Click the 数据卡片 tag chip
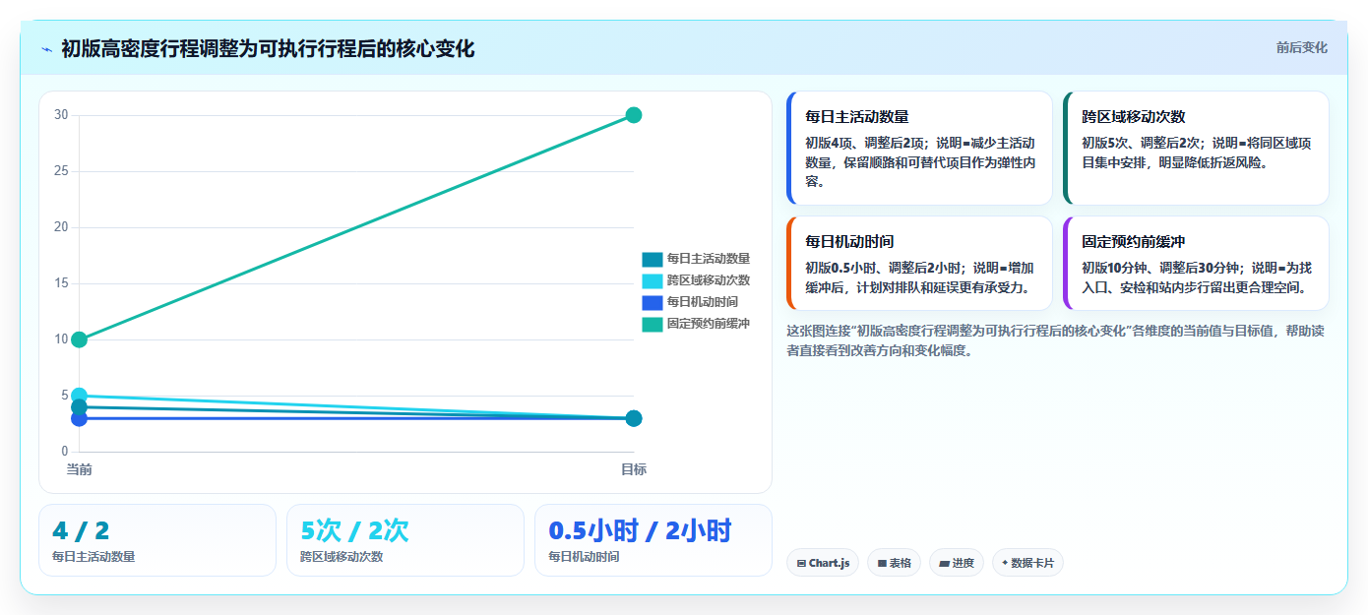 coord(1027,563)
